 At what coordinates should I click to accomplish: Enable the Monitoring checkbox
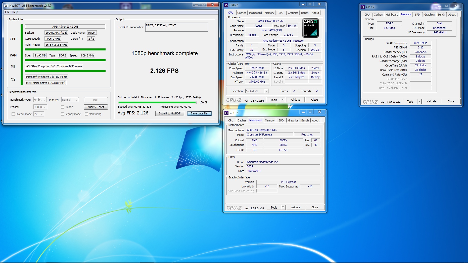[86, 114]
